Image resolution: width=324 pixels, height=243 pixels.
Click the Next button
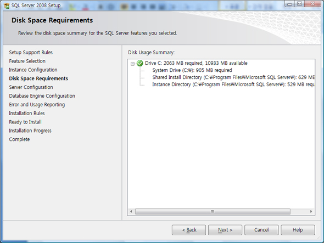point(225,230)
